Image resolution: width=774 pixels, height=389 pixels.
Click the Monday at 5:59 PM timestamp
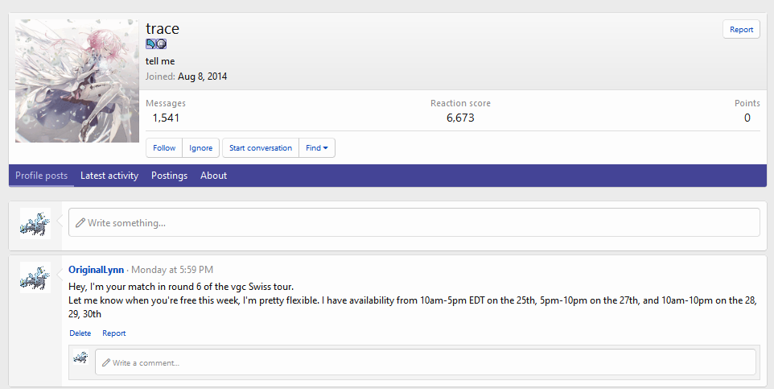pyautogui.click(x=172, y=270)
